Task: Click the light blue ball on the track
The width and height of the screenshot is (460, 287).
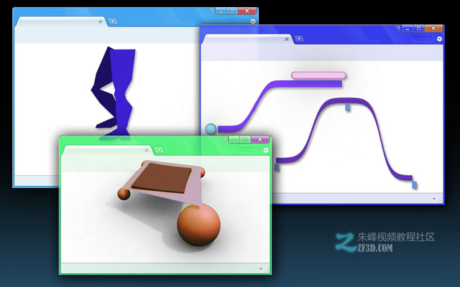Action: [x=211, y=128]
